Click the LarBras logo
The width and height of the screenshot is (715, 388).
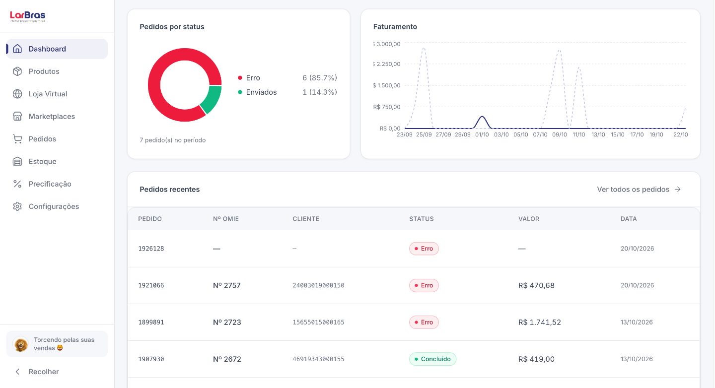[28, 16]
